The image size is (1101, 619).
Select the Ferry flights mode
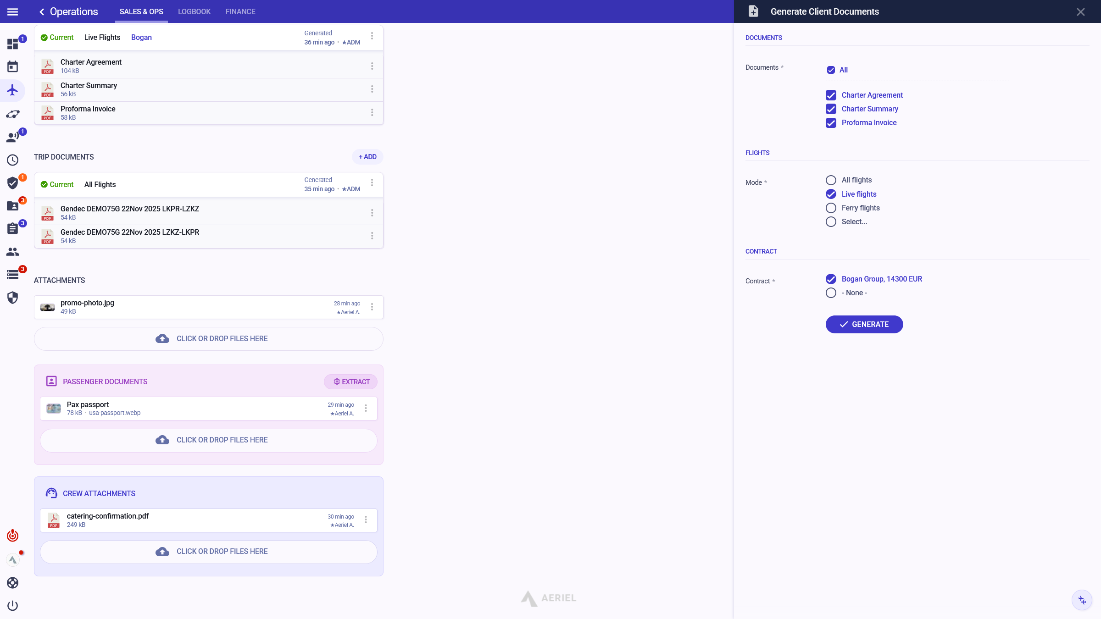click(x=831, y=208)
